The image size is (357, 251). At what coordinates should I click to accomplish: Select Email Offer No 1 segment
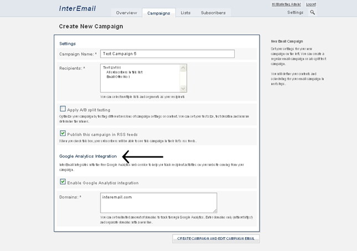click(x=118, y=76)
